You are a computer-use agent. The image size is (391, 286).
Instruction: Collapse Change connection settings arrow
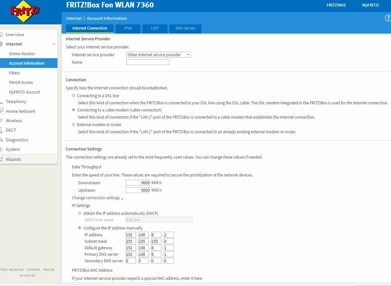point(122,198)
